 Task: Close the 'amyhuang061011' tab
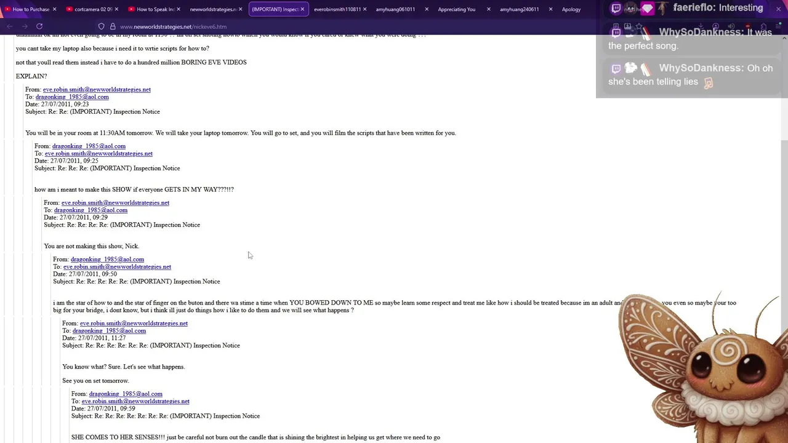point(427,9)
